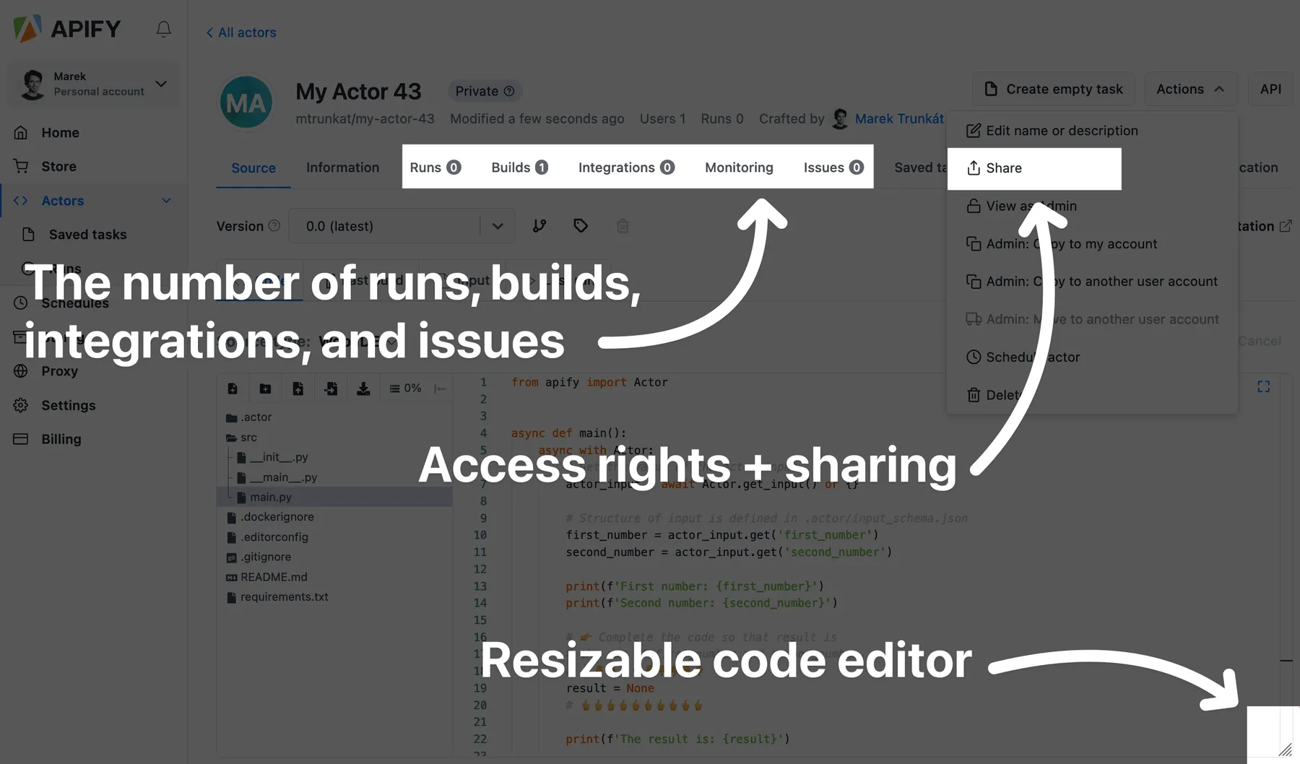The image size is (1300, 764).
Task: Toggle fullscreen code editor icon
Action: [1263, 387]
